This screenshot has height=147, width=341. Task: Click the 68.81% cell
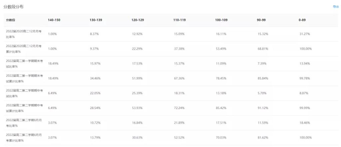[x=263, y=49]
